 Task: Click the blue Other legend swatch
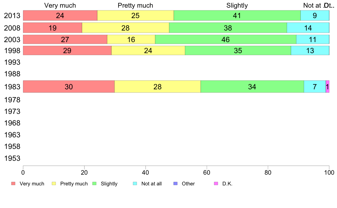175,184
